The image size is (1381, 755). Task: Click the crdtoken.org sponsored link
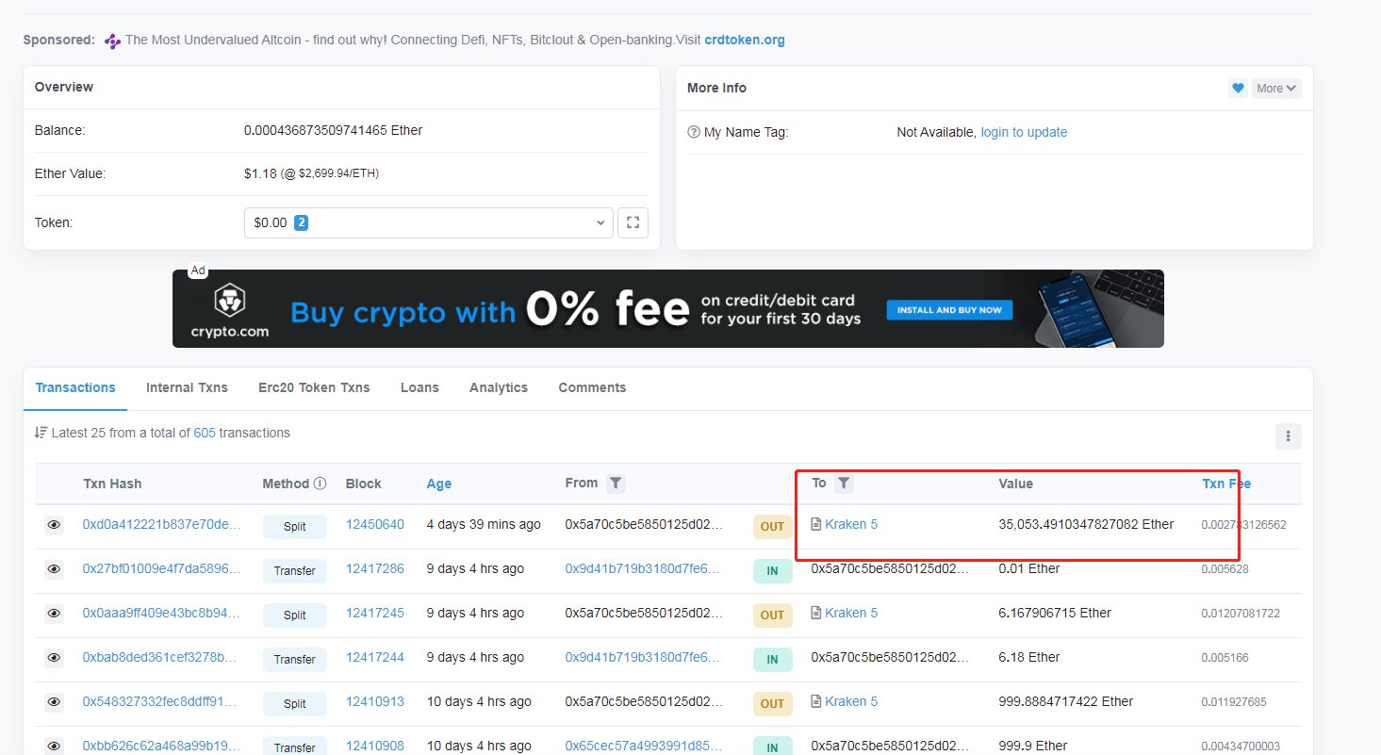tap(745, 41)
